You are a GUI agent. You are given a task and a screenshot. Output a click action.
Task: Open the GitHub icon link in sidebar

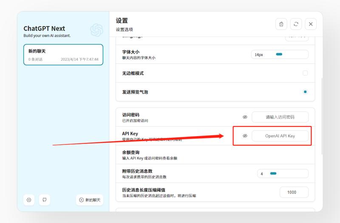coord(44,200)
